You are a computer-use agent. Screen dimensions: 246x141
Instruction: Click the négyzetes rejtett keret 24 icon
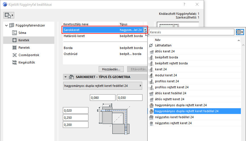click(151, 123)
